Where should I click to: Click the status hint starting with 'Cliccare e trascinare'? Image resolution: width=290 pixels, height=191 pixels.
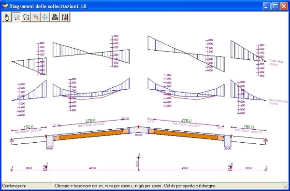coord(135,186)
